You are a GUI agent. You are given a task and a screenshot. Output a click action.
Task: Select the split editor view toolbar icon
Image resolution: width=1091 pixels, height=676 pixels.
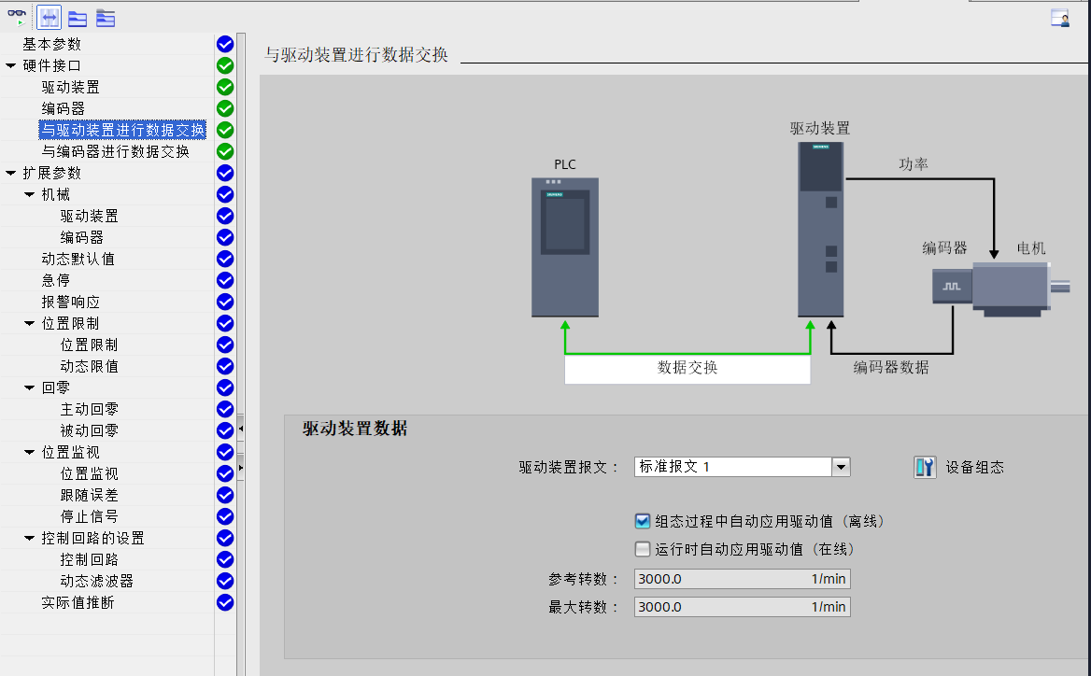49,17
